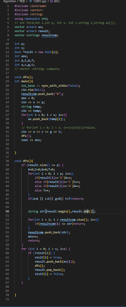Screen dimensions: 126x307
Task: Open the Algorithm breadcrumb folder
Action: [x=9, y=1]
